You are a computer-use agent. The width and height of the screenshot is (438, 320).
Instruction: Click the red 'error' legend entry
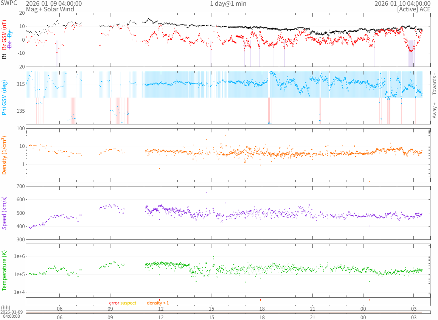coord(114,303)
